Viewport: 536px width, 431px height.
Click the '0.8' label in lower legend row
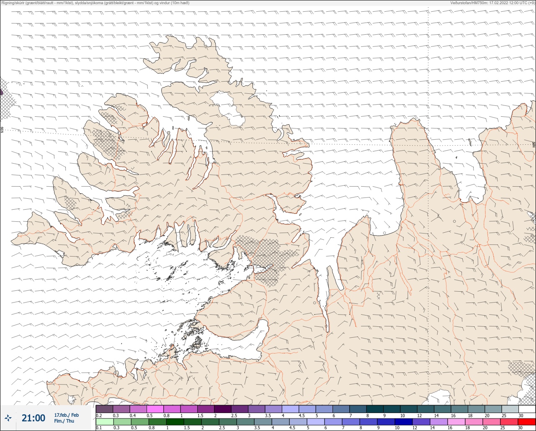tap(152, 428)
